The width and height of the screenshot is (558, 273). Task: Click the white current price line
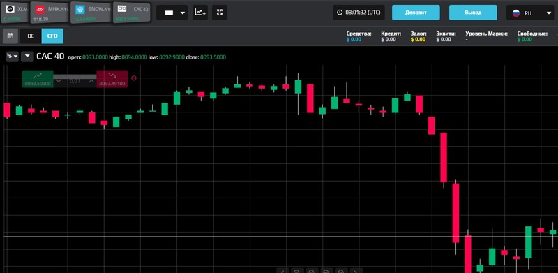pyautogui.click(x=280, y=237)
